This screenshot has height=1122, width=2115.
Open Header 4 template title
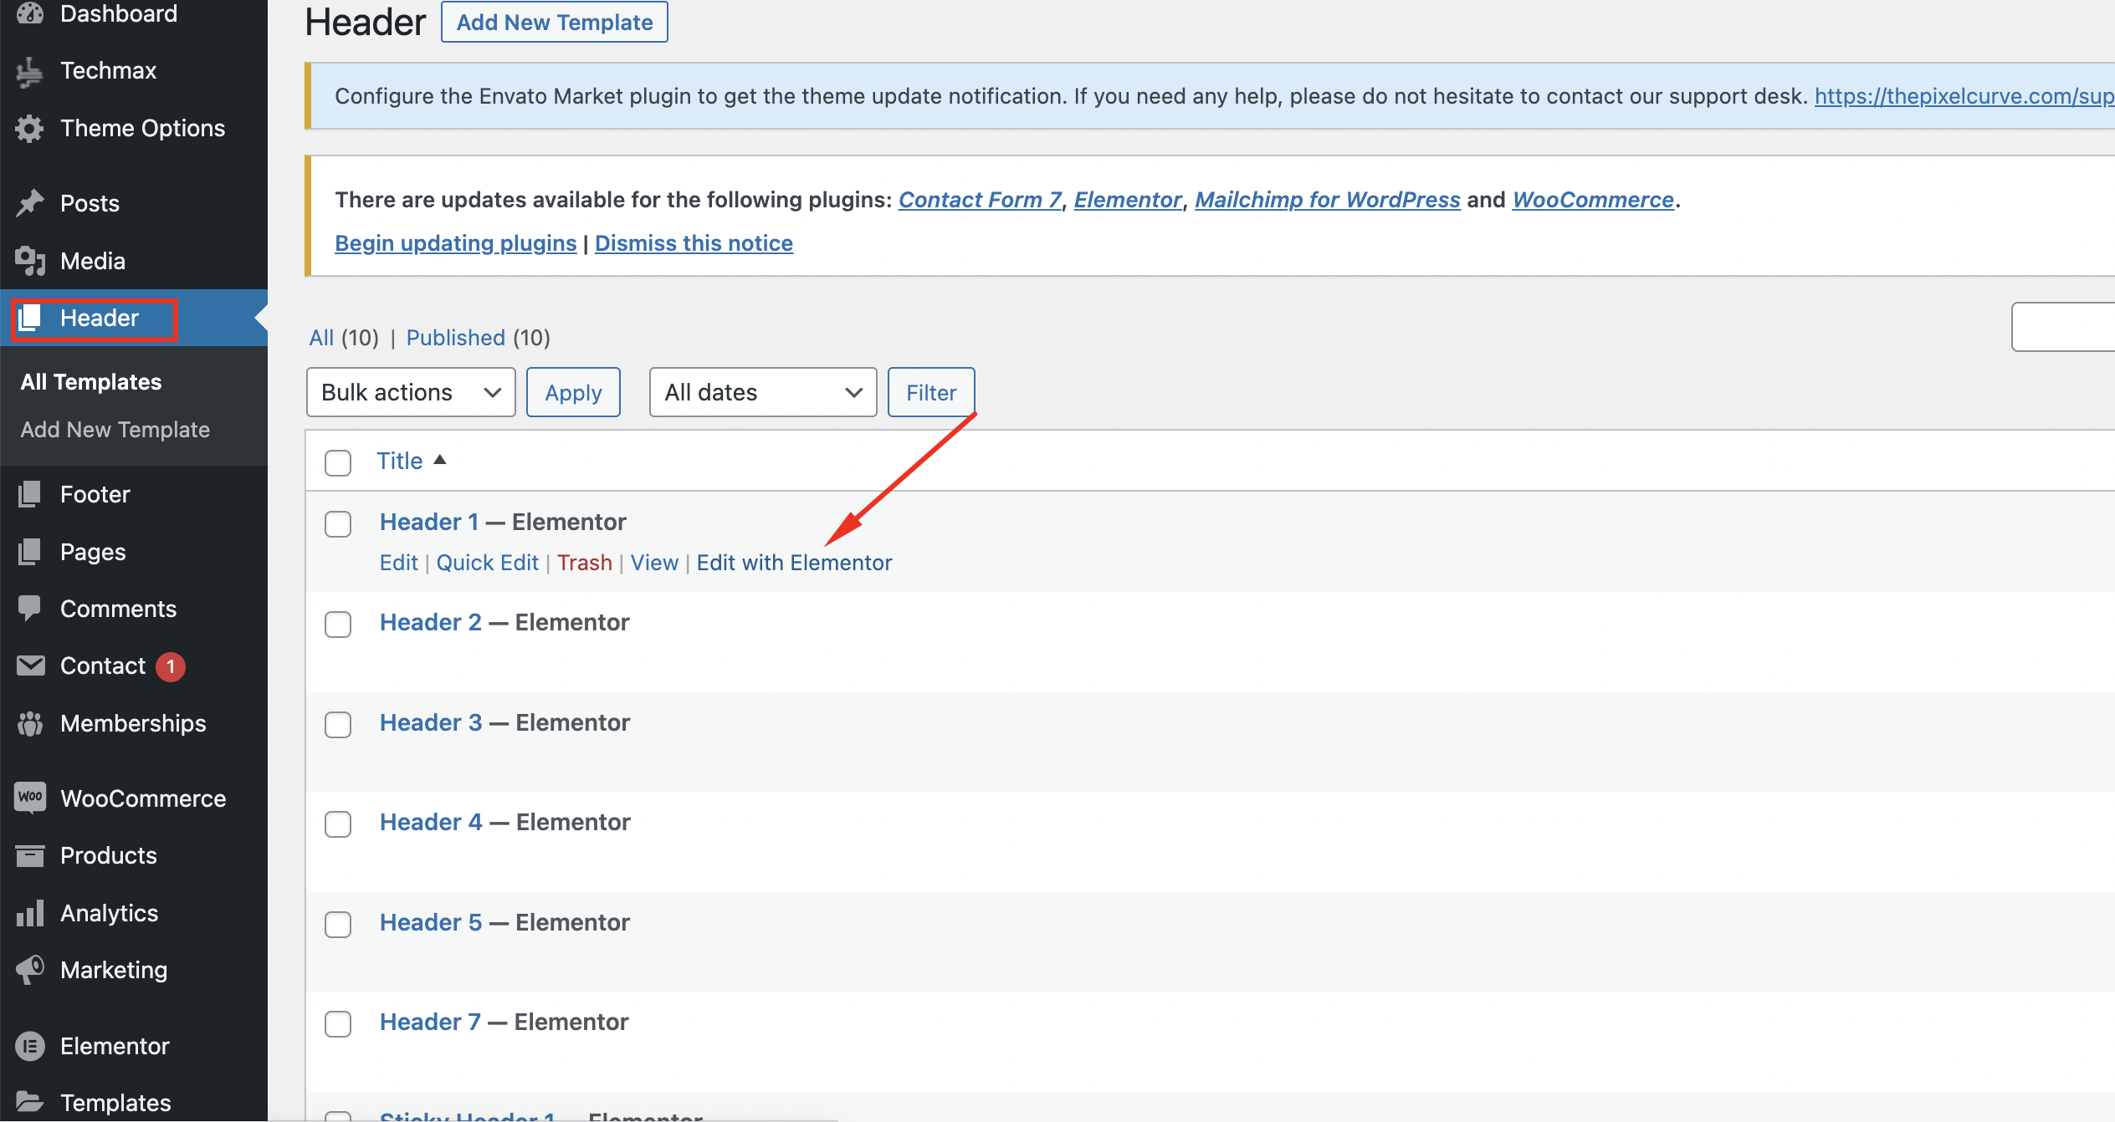point(431,822)
